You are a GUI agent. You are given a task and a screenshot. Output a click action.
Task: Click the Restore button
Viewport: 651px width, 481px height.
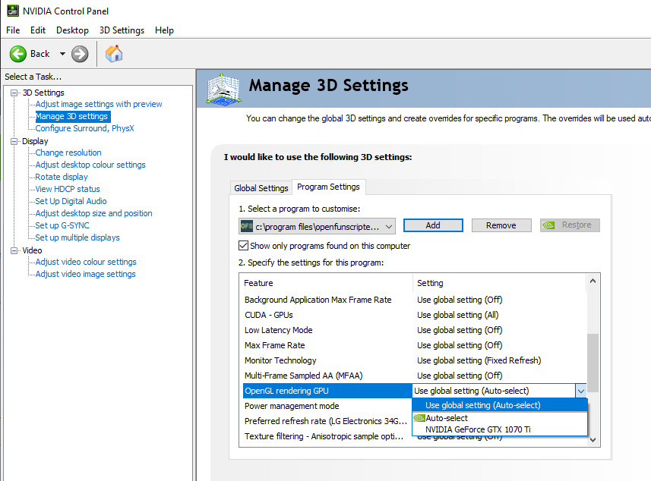click(570, 225)
